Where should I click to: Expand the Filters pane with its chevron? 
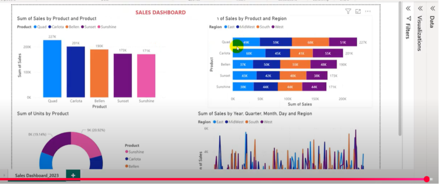click(408, 8)
